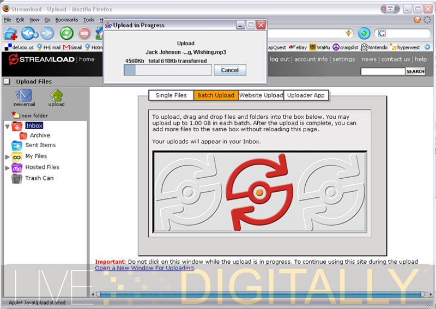
Task: Click the green upload arrow icon
Action: pos(56,96)
